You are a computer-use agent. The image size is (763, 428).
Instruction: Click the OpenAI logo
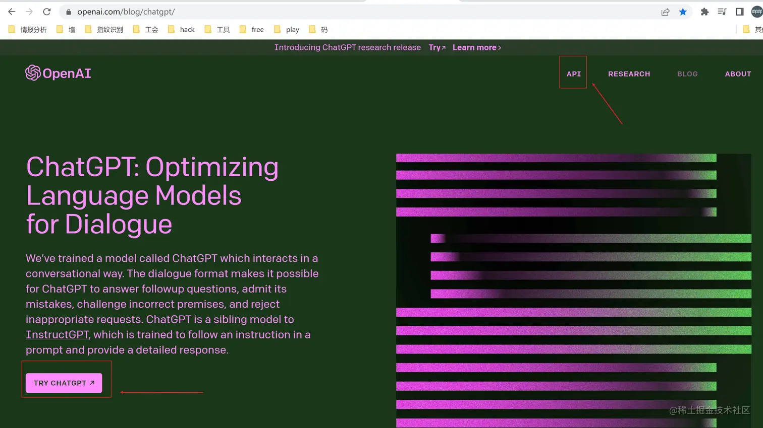(x=58, y=73)
